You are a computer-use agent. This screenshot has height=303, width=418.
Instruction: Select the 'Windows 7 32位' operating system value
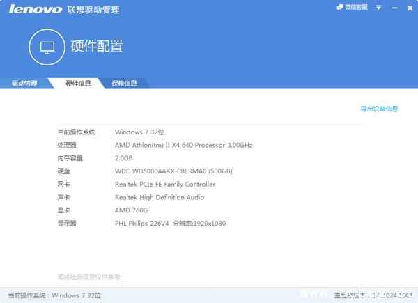point(139,132)
